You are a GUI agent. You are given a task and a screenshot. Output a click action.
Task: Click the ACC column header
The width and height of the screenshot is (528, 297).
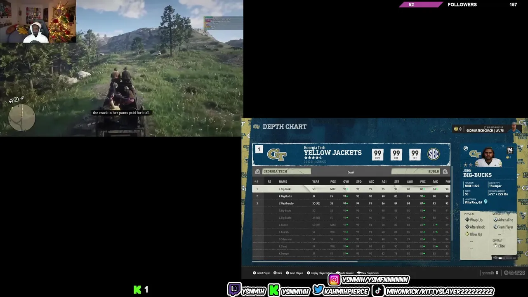click(371, 181)
